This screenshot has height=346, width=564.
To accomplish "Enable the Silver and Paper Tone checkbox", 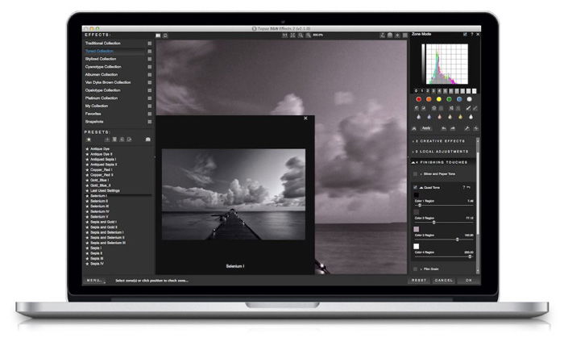I will (416, 173).
